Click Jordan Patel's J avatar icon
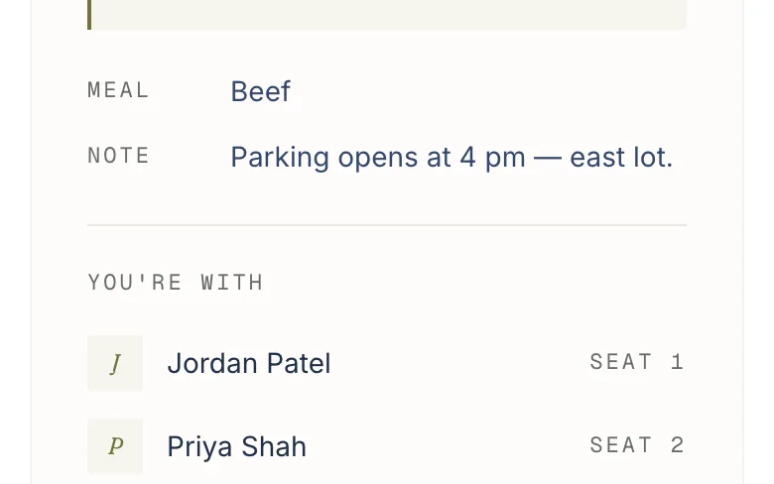Viewport: 774px width, 484px height. click(x=115, y=363)
